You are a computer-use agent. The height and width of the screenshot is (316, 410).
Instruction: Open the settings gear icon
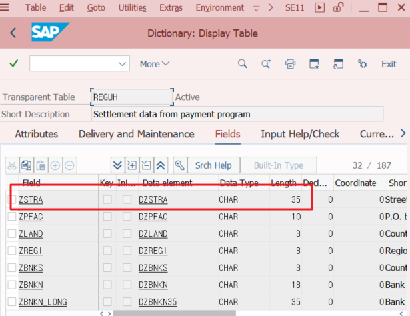pos(363,64)
